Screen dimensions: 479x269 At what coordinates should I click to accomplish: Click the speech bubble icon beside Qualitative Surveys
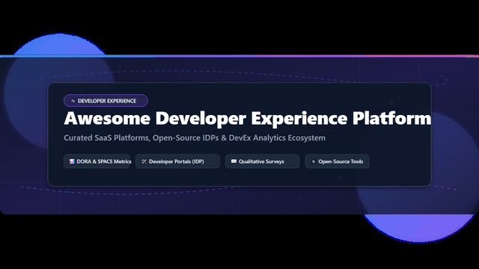coord(234,161)
